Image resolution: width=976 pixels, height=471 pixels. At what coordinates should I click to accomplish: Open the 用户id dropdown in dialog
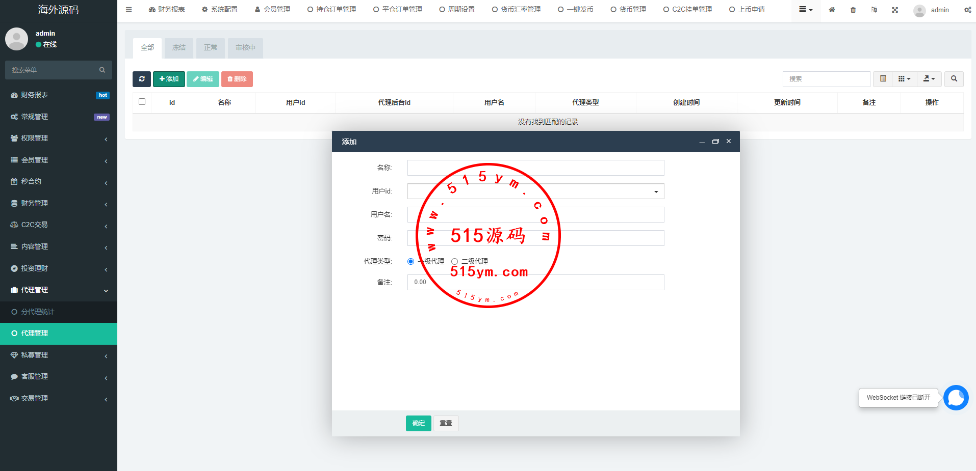535,191
